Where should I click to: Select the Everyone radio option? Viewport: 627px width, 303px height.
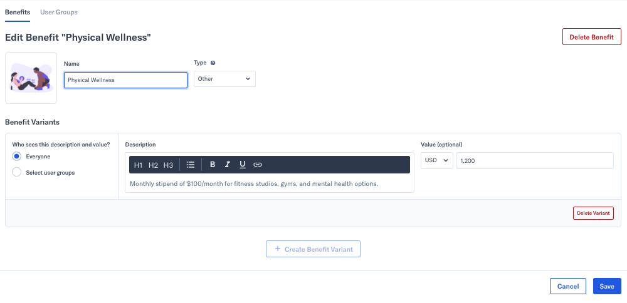click(x=17, y=156)
